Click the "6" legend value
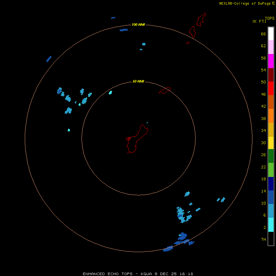Viewport: 276px width, 276px height. 265,215
